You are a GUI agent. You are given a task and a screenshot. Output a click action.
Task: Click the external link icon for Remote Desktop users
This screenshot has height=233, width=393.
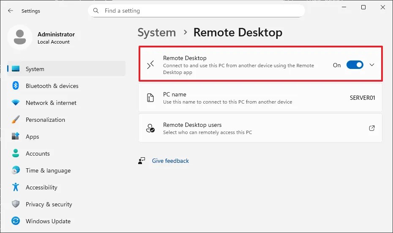372,128
